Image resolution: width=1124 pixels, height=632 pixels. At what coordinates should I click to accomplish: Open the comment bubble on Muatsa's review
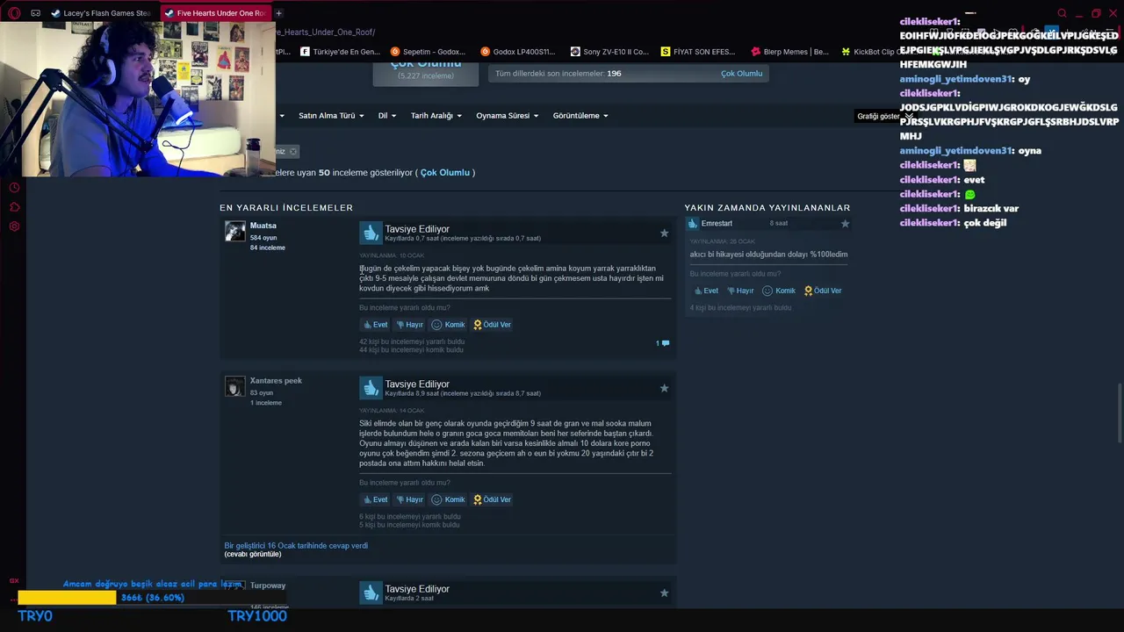pos(663,343)
